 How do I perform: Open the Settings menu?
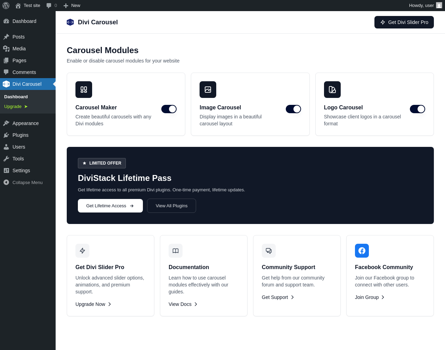28,170
